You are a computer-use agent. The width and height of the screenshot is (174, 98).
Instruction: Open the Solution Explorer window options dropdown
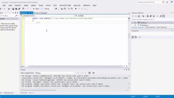click(172, 13)
